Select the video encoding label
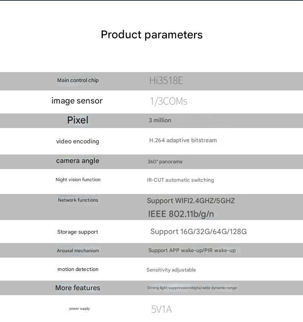303x322 pixels. [x=77, y=141]
